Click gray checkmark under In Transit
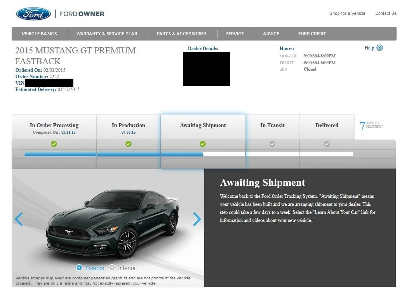This screenshot has width=405, height=295. point(272,144)
